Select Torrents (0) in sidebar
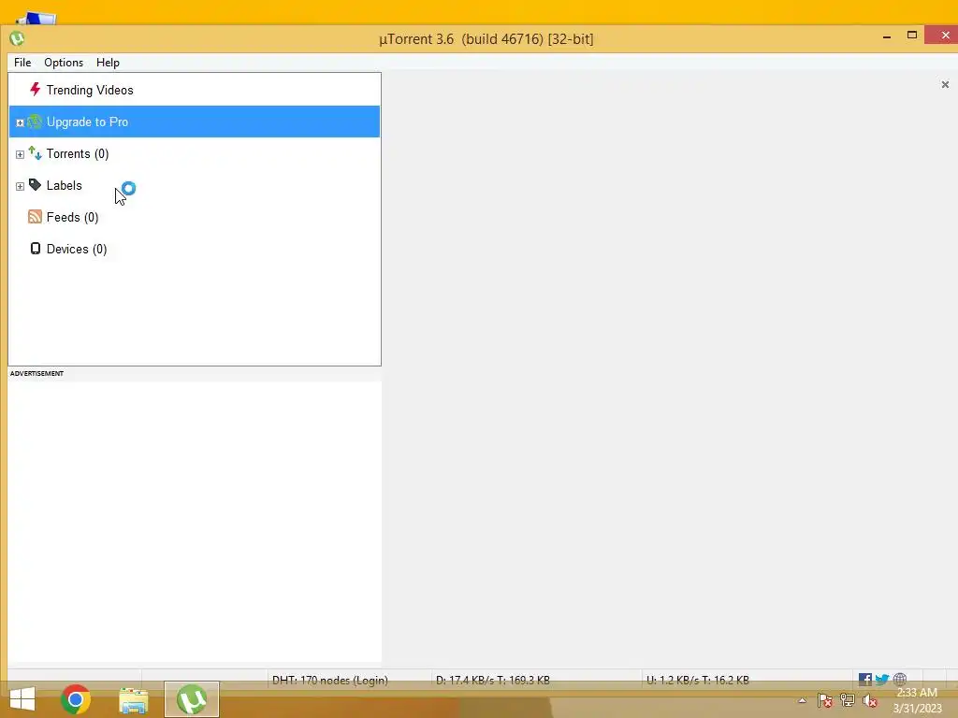The image size is (958, 718). [78, 154]
